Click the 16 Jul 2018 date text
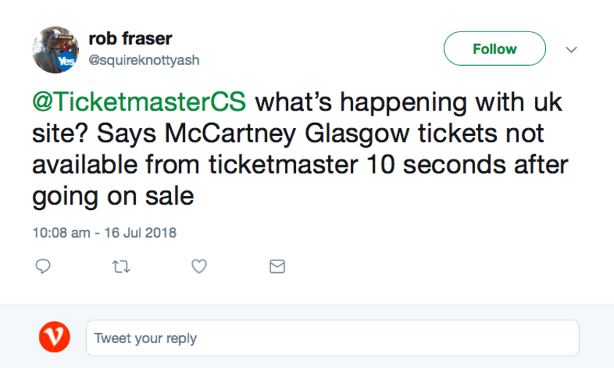The image size is (614, 368). tap(140, 233)
